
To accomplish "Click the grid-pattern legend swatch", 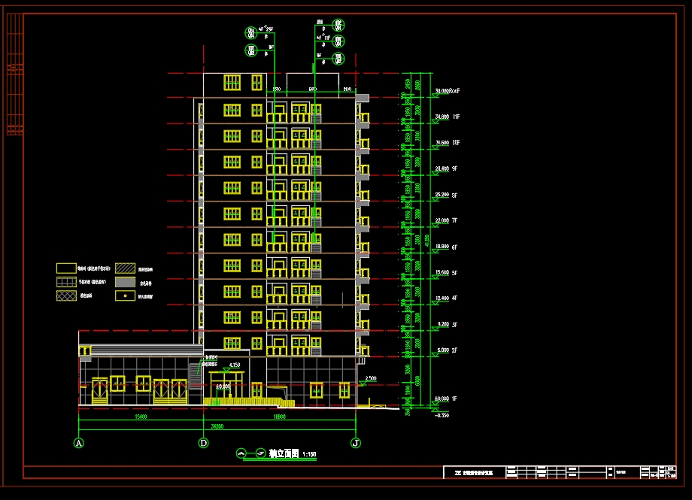I will click(x=66, y=282).
